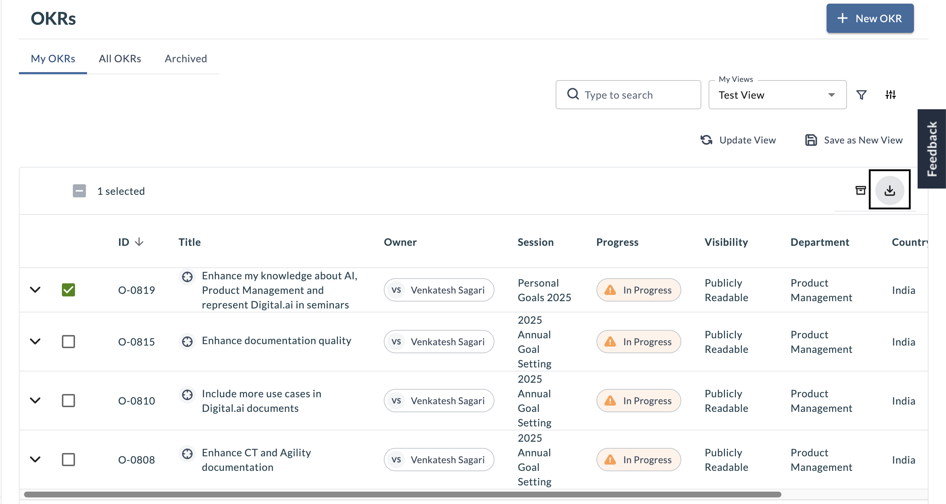
Task: Click the warning icon in O-0808 progress
Action: 610,460
